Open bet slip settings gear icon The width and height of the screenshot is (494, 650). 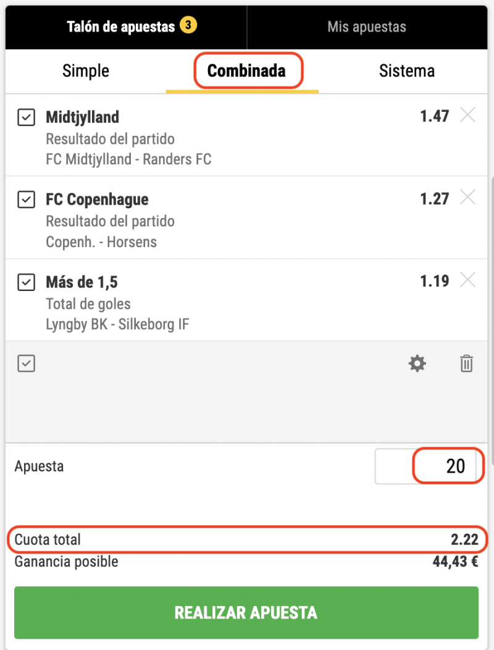(x=417, y=363)
